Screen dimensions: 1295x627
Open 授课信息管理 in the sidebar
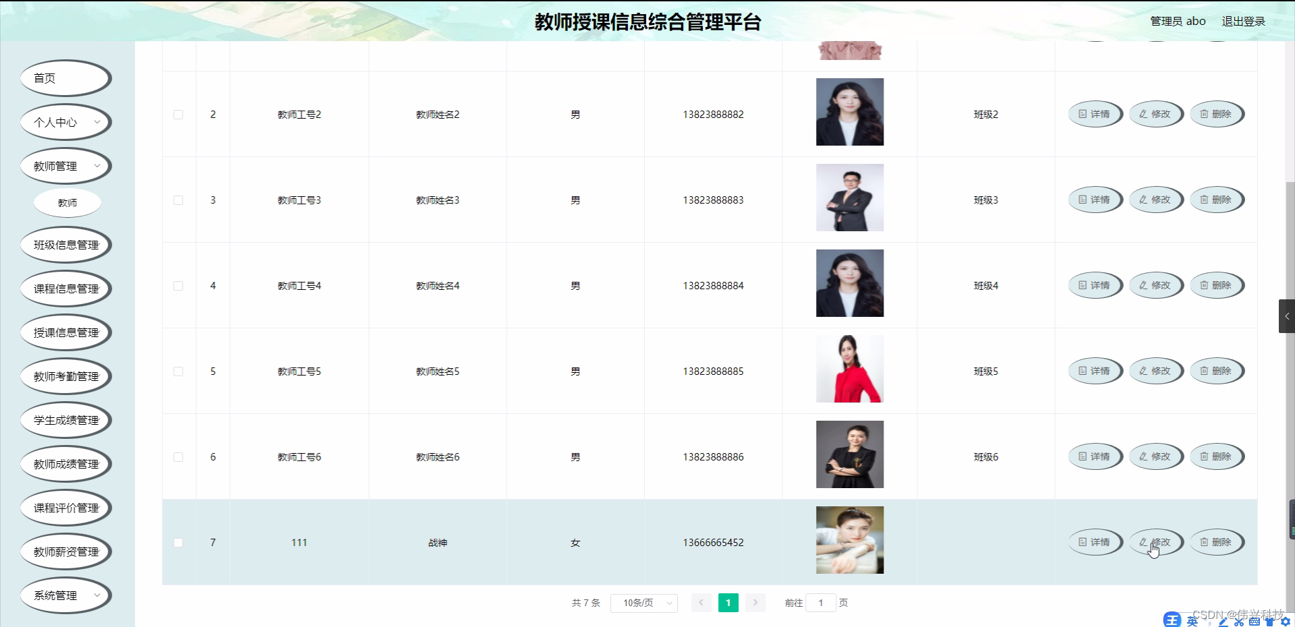pyautogui.click(x=65, y=332)
